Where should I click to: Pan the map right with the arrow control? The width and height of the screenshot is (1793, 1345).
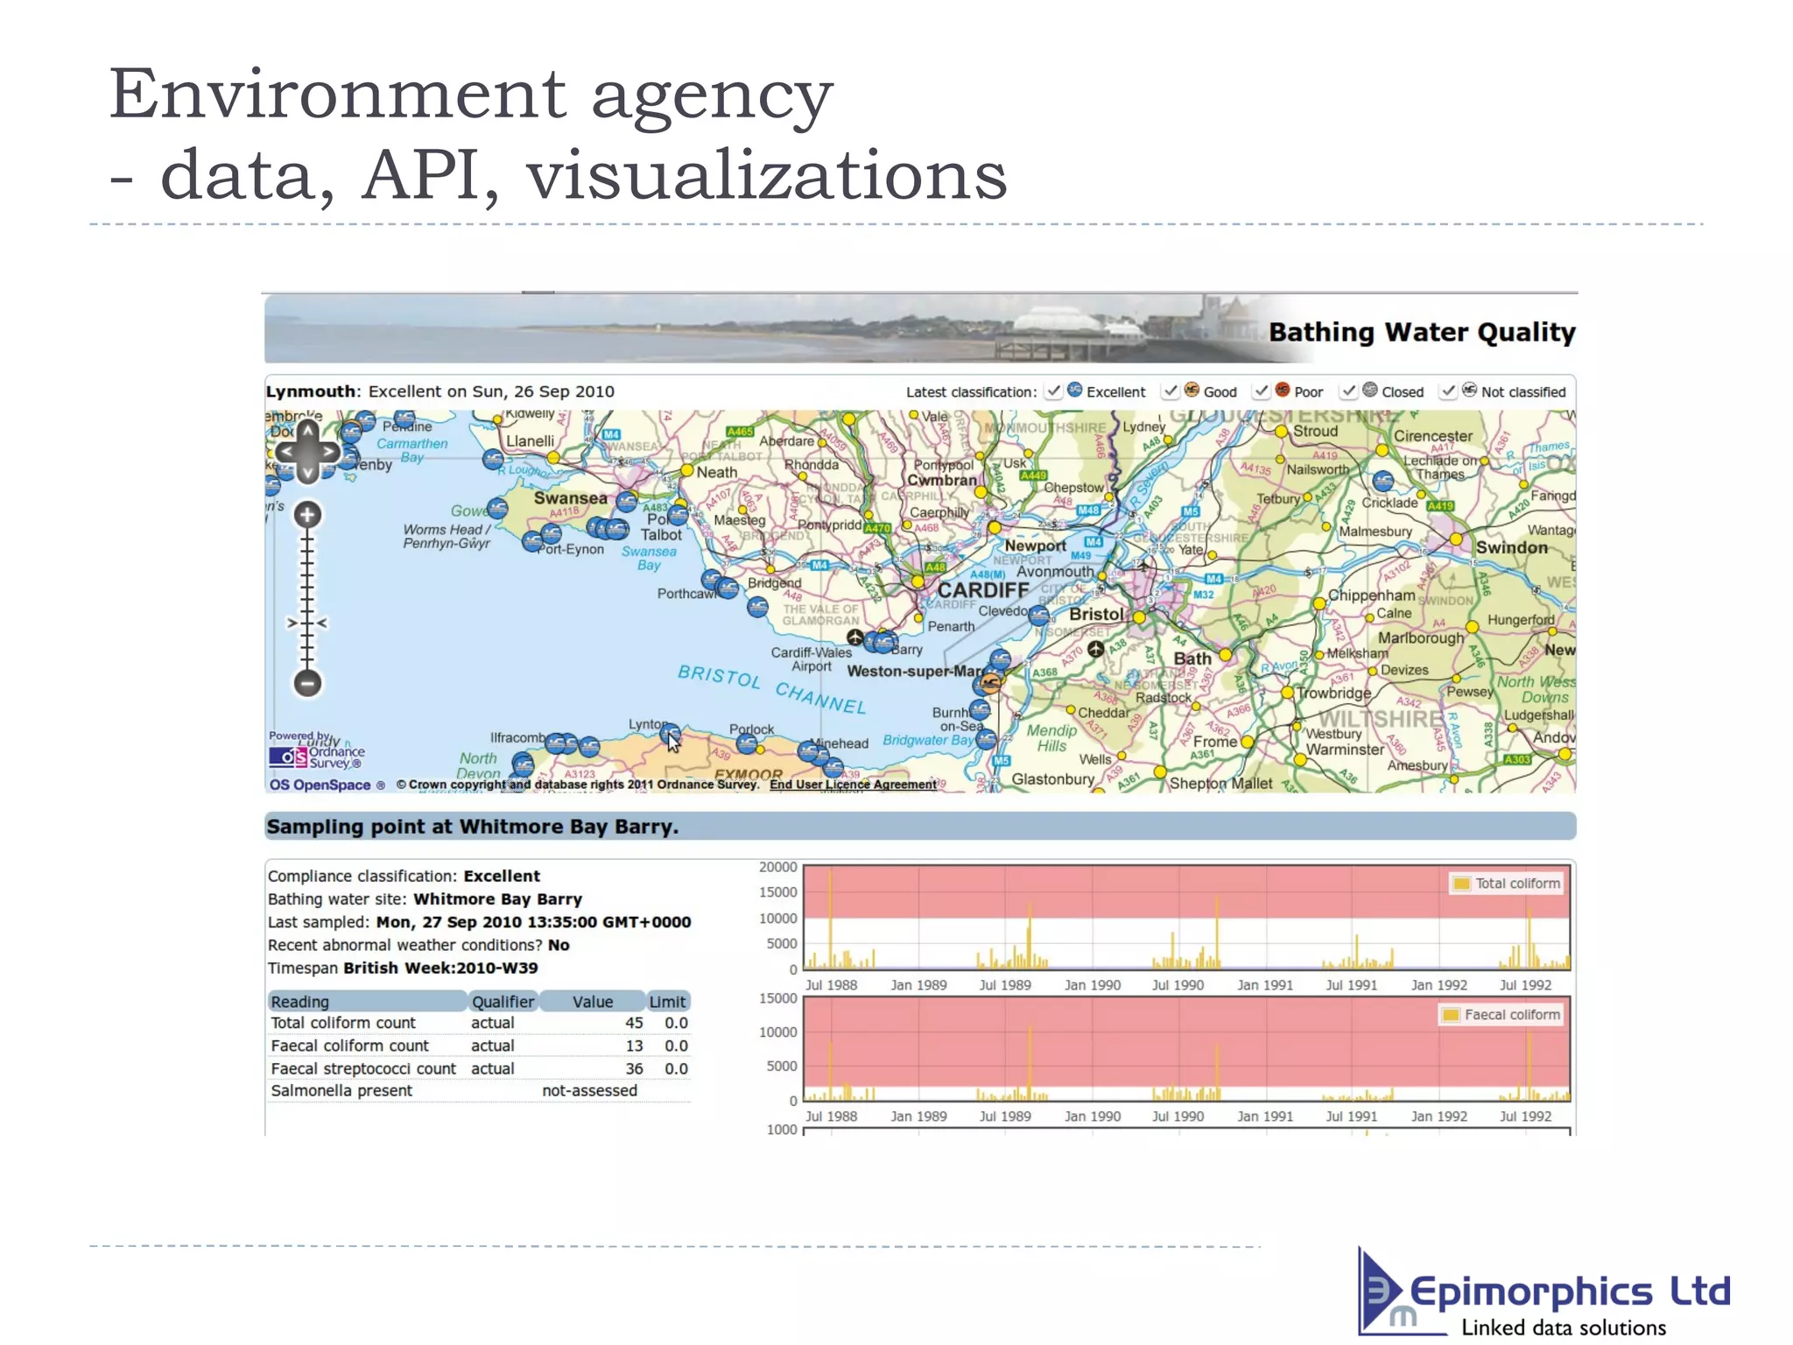click(329, 452)
